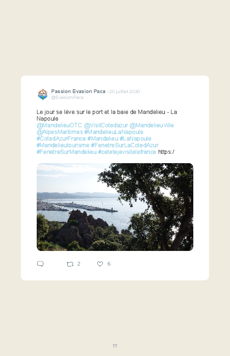
Task: Click the reply speech bubble icon
Action: [40, 264]
